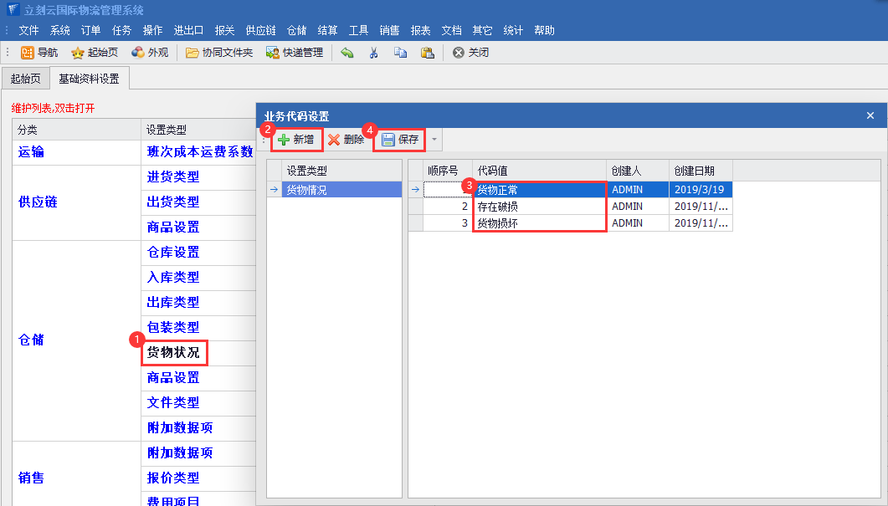Viewport: 888px width, 506px height.
Task: Open the 报表 menu
Action: (x=420, y=30)
